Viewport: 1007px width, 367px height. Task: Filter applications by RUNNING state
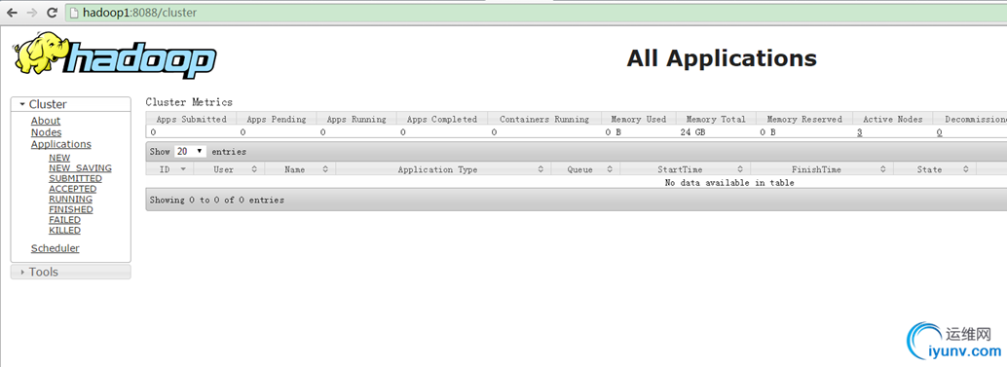(71, 199)
